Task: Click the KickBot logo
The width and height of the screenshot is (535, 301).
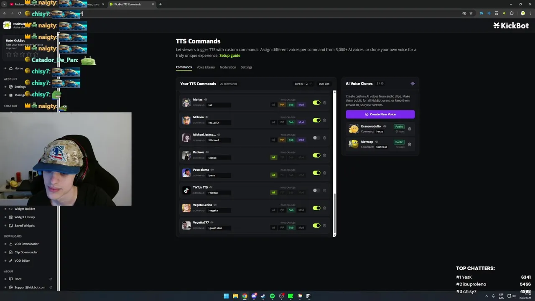Action: coord(511,26)
